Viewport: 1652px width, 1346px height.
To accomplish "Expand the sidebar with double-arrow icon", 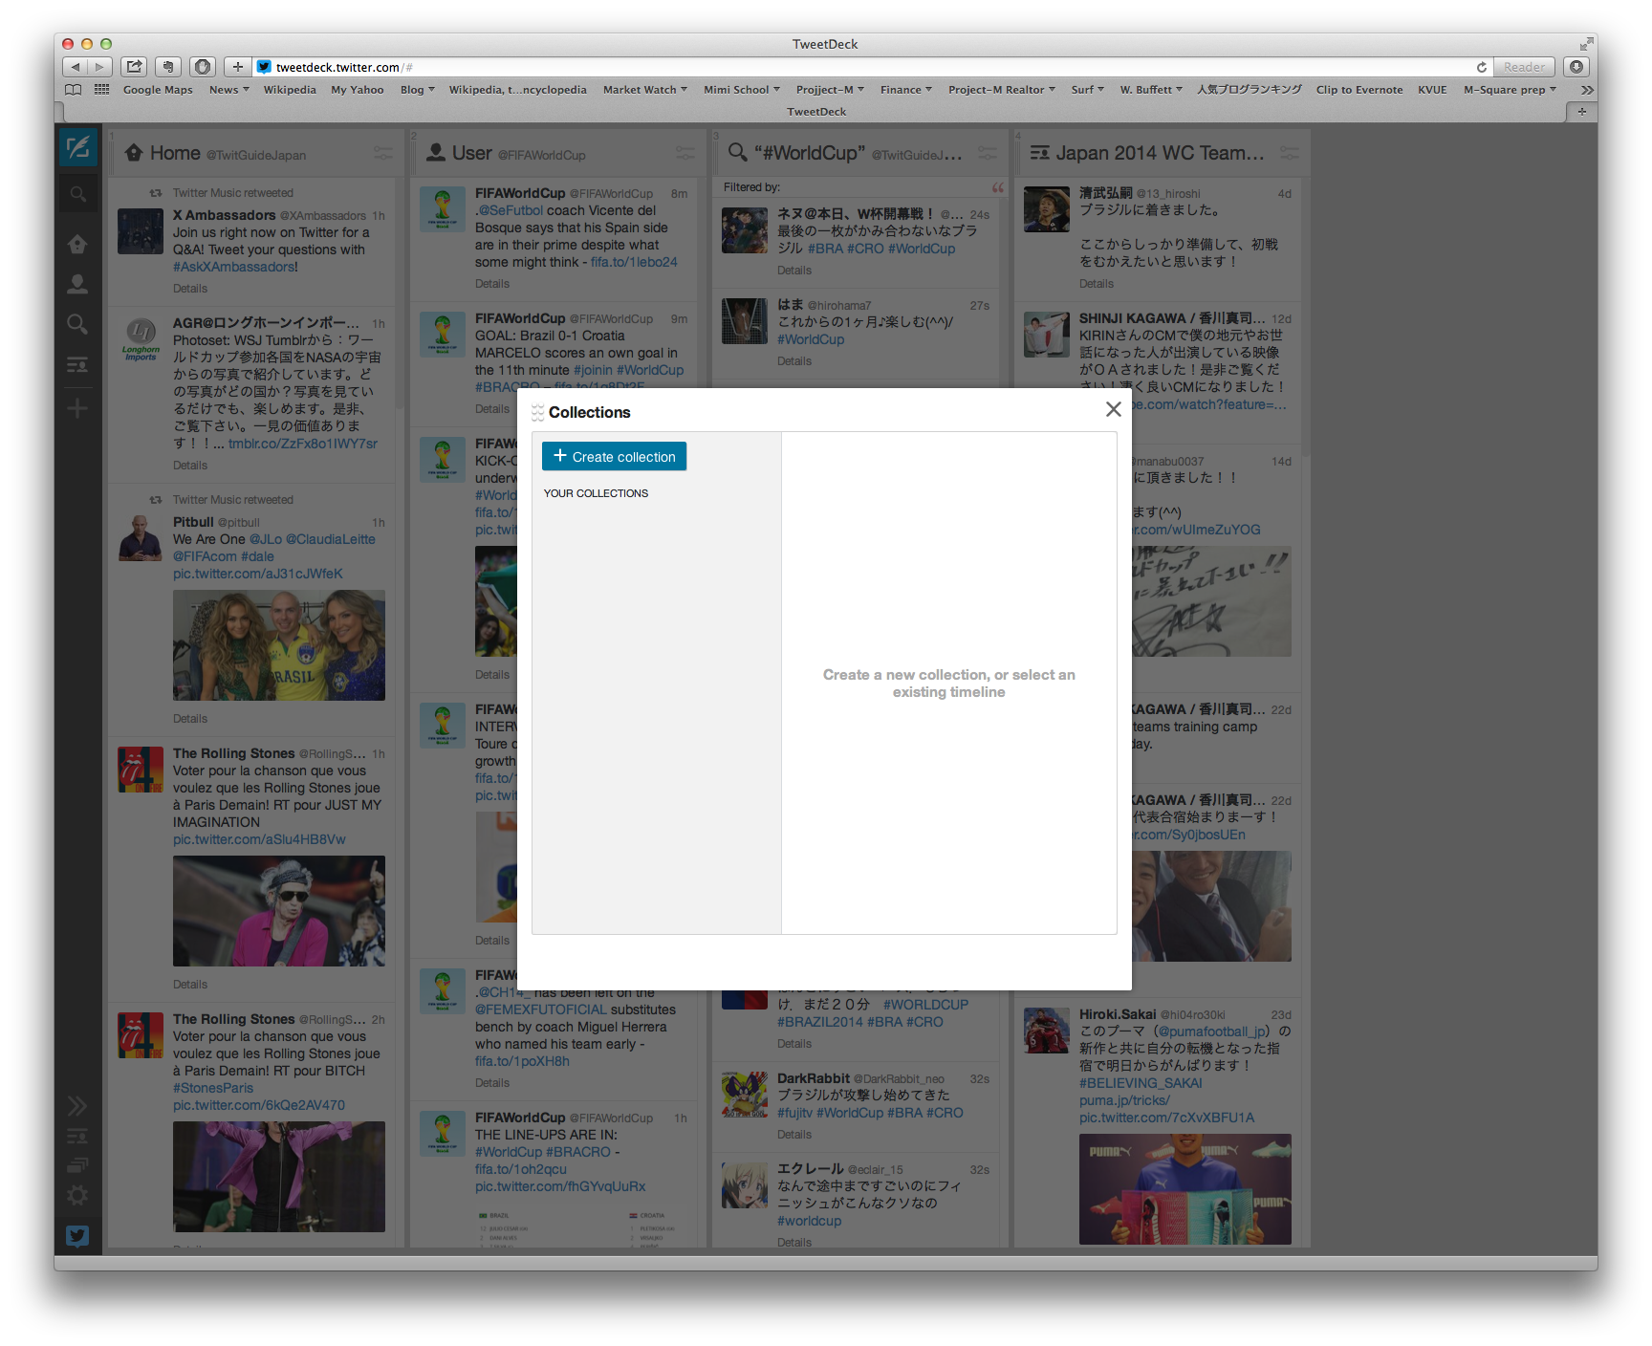I will click(77, 1106).
